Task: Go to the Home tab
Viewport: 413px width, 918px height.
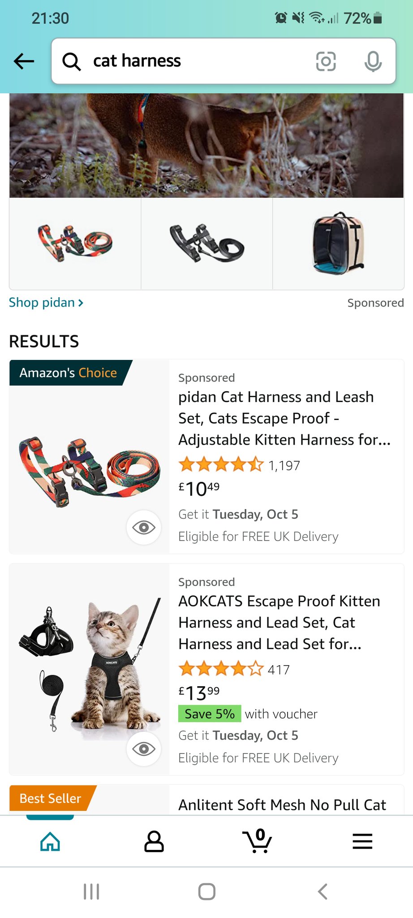Action: click(50, 841)
